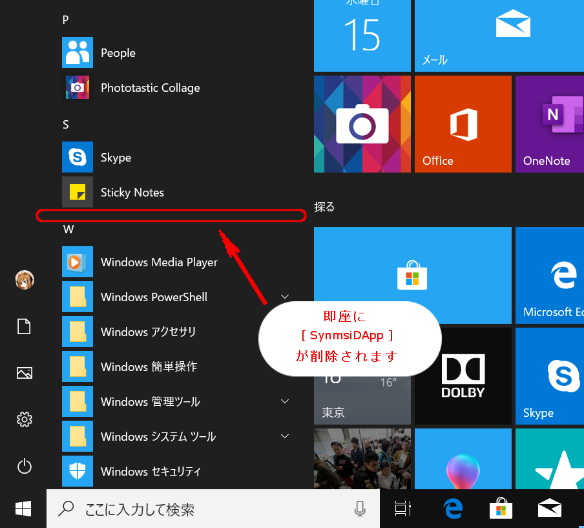Viewport: 584px width, 528px height.
Task: Open Microsoft Edge from the taskbar
Action: (x=453, y=509)
